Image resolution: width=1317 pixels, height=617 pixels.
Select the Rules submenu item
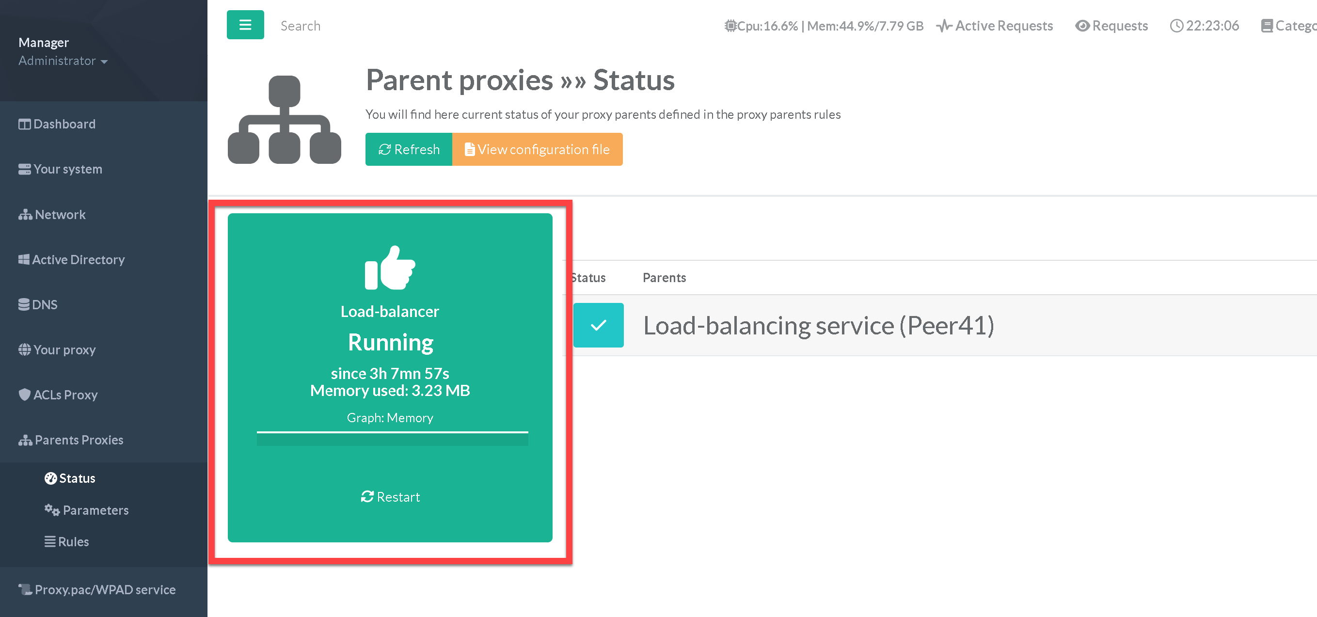click(x=73, y=542)
